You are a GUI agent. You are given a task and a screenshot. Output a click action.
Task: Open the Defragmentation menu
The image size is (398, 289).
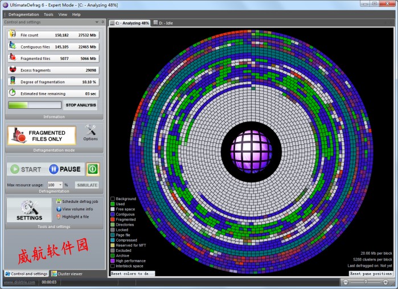click(x=24, y=14)
